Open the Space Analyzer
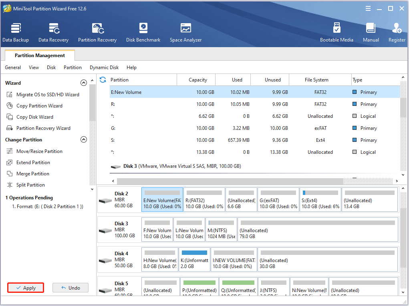This screenshot has height=306, width=409. pyautogui.click(x=185, y=32)
